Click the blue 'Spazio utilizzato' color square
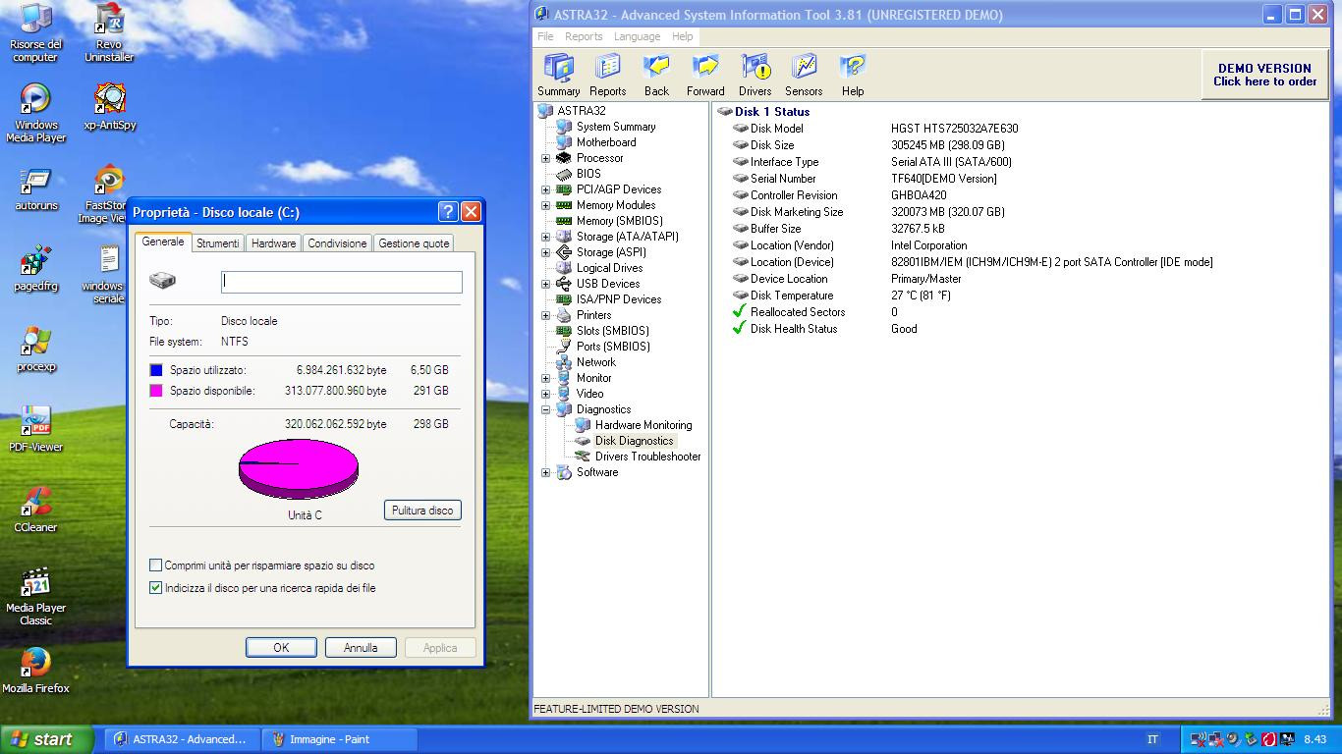The image size is (1342, 754). tap(155, 370)
